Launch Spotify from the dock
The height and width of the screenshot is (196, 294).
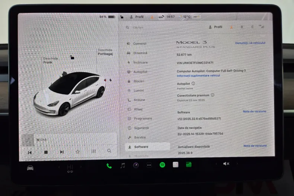pyautogui.click(x=162, y=165)
